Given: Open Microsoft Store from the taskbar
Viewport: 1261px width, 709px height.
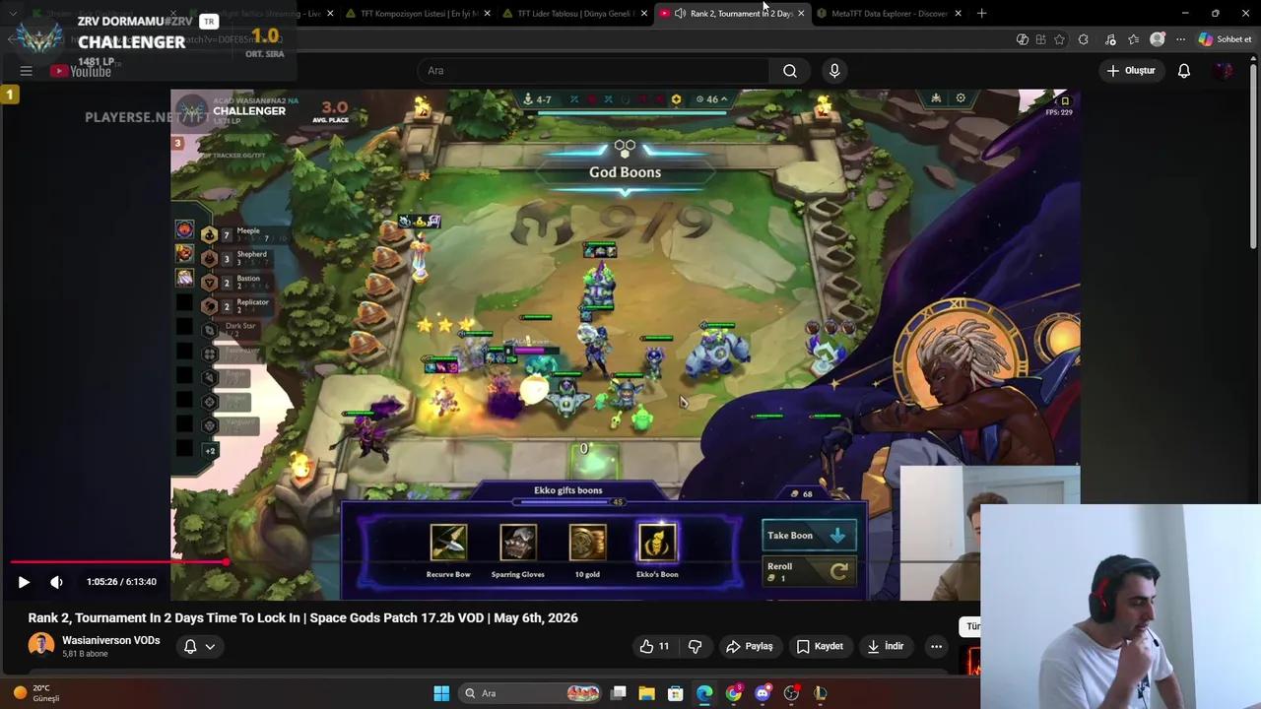Looking at the screenshot, I should 676,693.
